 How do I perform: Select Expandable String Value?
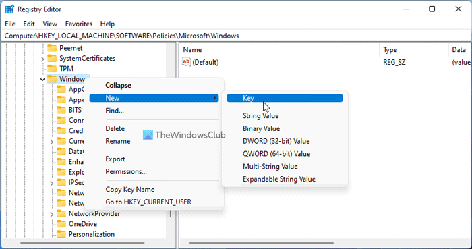click(285, 179)
